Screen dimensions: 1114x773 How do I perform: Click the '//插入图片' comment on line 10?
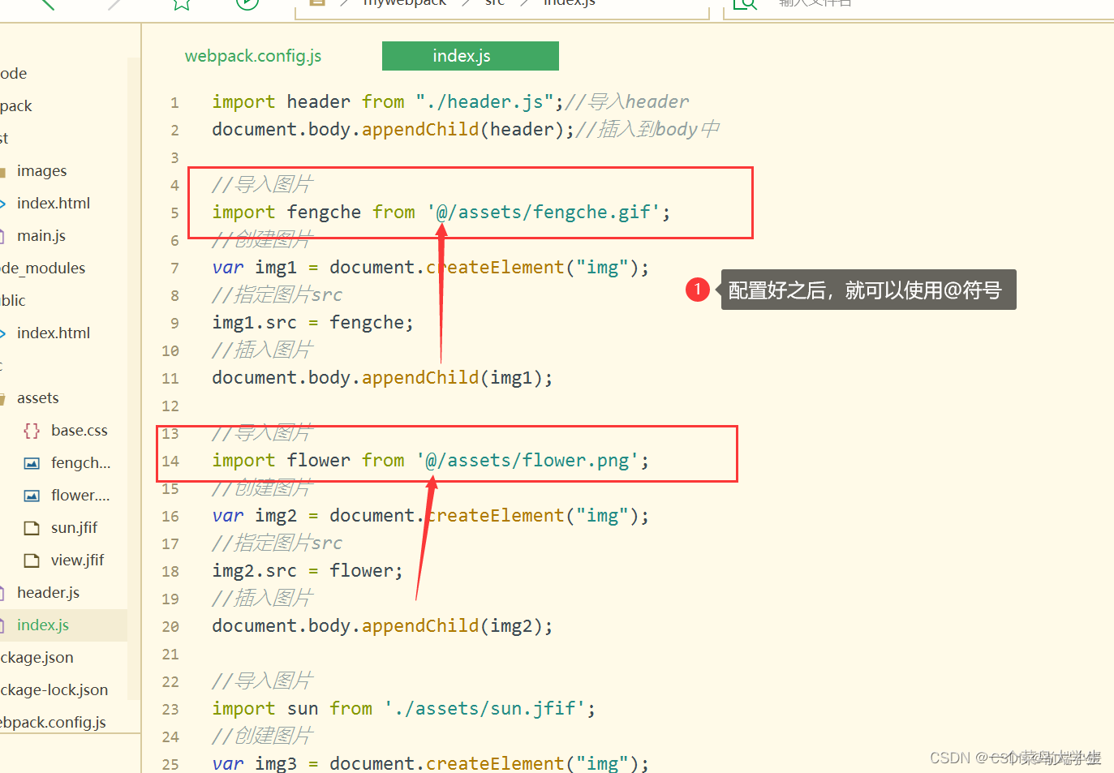point(262,350)
